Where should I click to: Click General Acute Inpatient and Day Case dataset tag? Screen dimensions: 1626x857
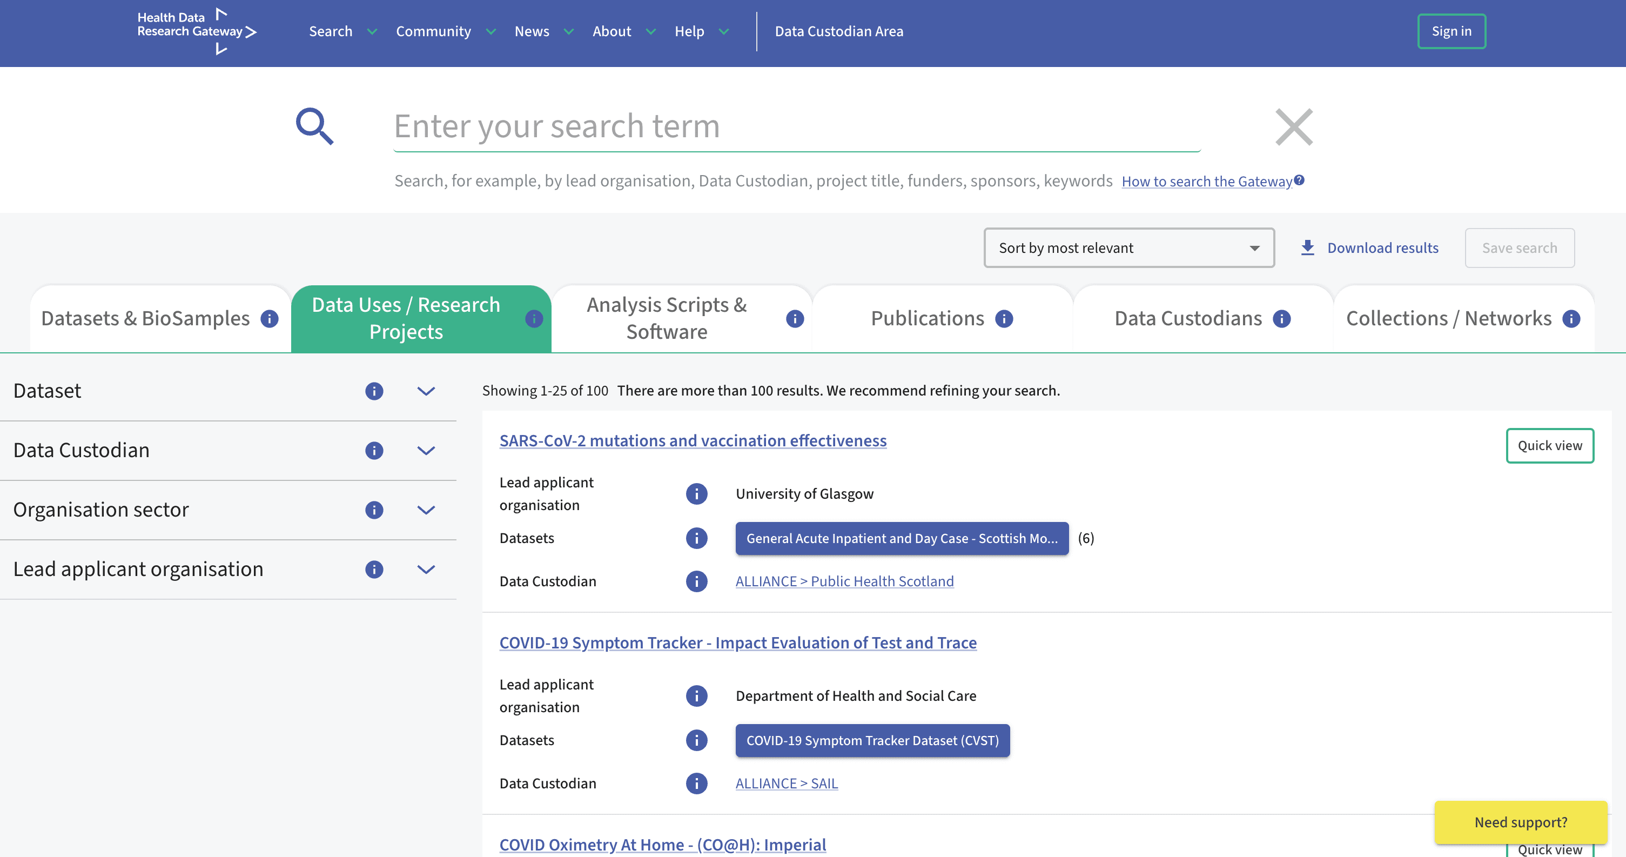coord(902,538)
